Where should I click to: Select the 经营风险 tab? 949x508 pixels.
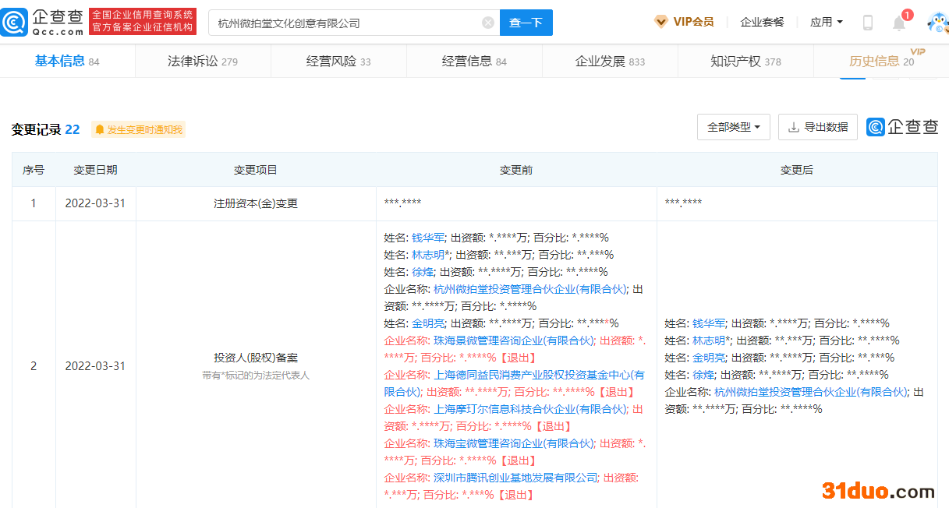coord(338,62)
